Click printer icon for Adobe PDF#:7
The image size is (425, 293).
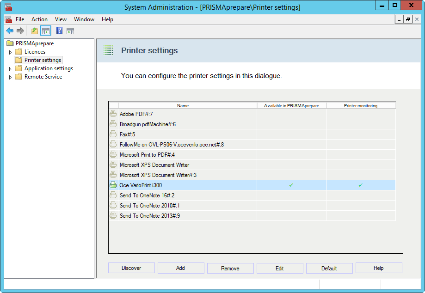(x=113, y=114)
